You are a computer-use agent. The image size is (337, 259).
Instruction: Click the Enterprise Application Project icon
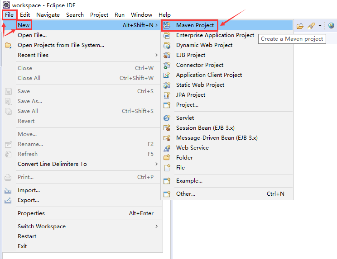click(167, 35)
